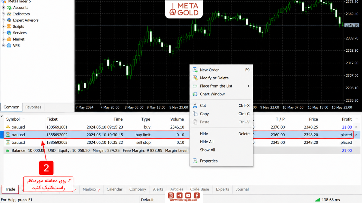Open the Trade tab in Toolbox

click(x=10, y=189)
